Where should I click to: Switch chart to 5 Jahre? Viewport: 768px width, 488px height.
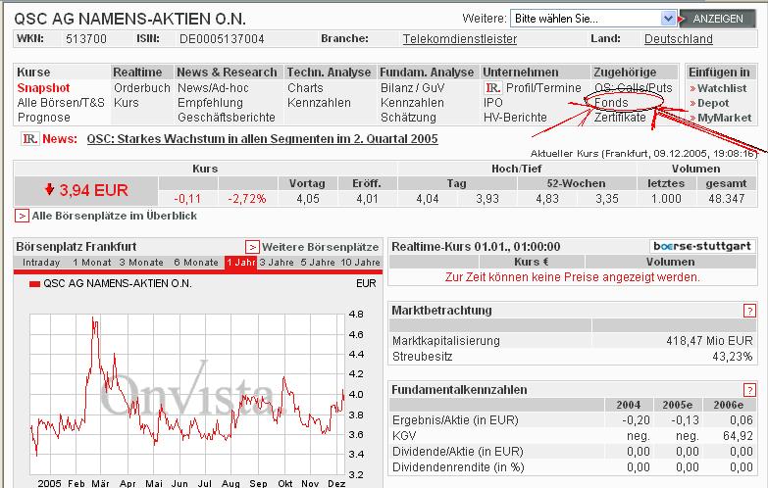[318, 263]
